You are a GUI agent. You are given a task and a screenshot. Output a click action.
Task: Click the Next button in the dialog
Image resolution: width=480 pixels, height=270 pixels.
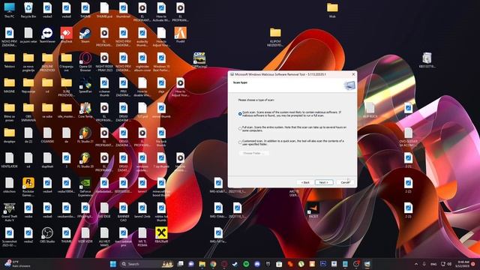(x=324, y=182)
